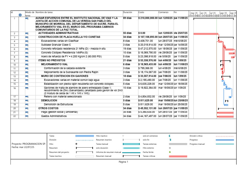Click task mode icon for row 18 DEMOLICION
247x175 pixels.
point(27,101)
